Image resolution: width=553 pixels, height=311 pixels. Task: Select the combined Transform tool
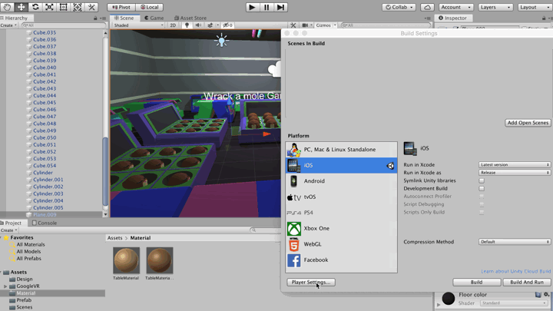pos(78,7)
